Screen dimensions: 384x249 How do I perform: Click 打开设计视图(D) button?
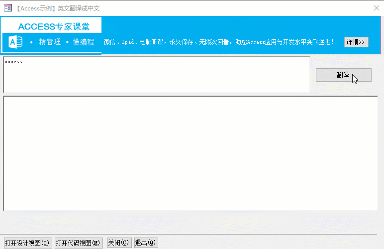pos(28,243)
